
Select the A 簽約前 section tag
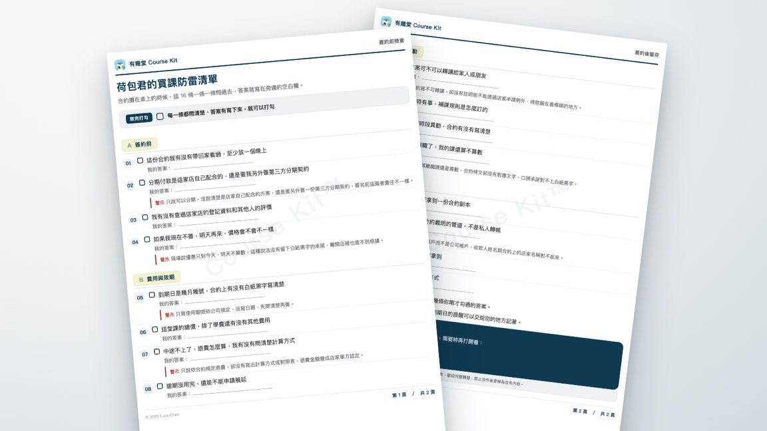139,144
